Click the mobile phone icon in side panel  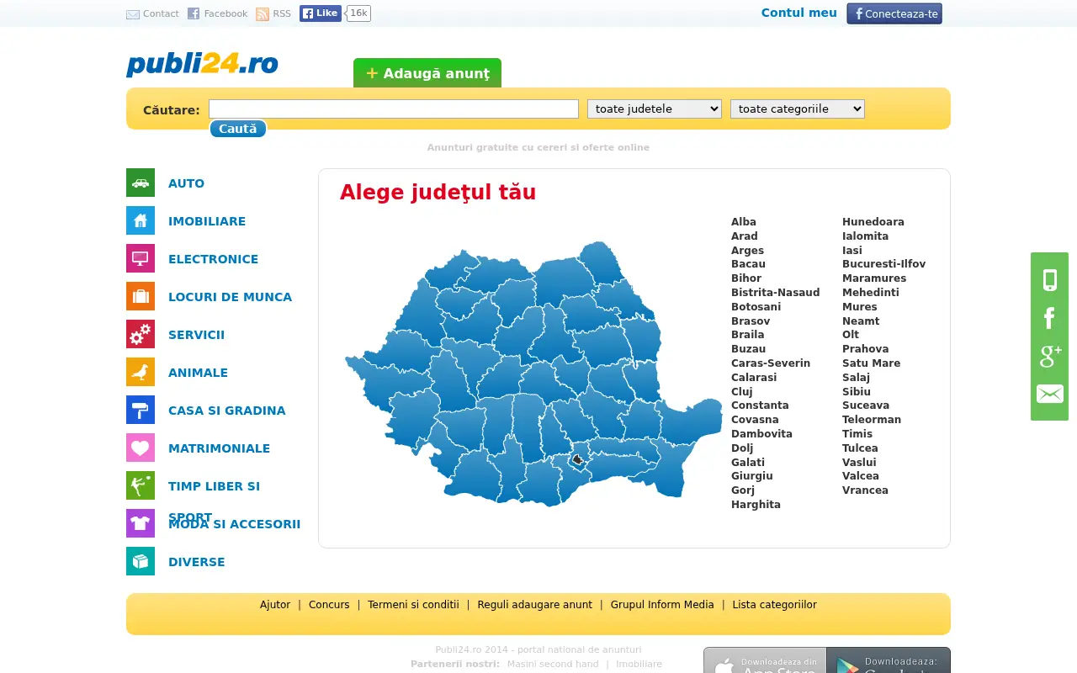pyautogui.click(x=1050, y=280)
